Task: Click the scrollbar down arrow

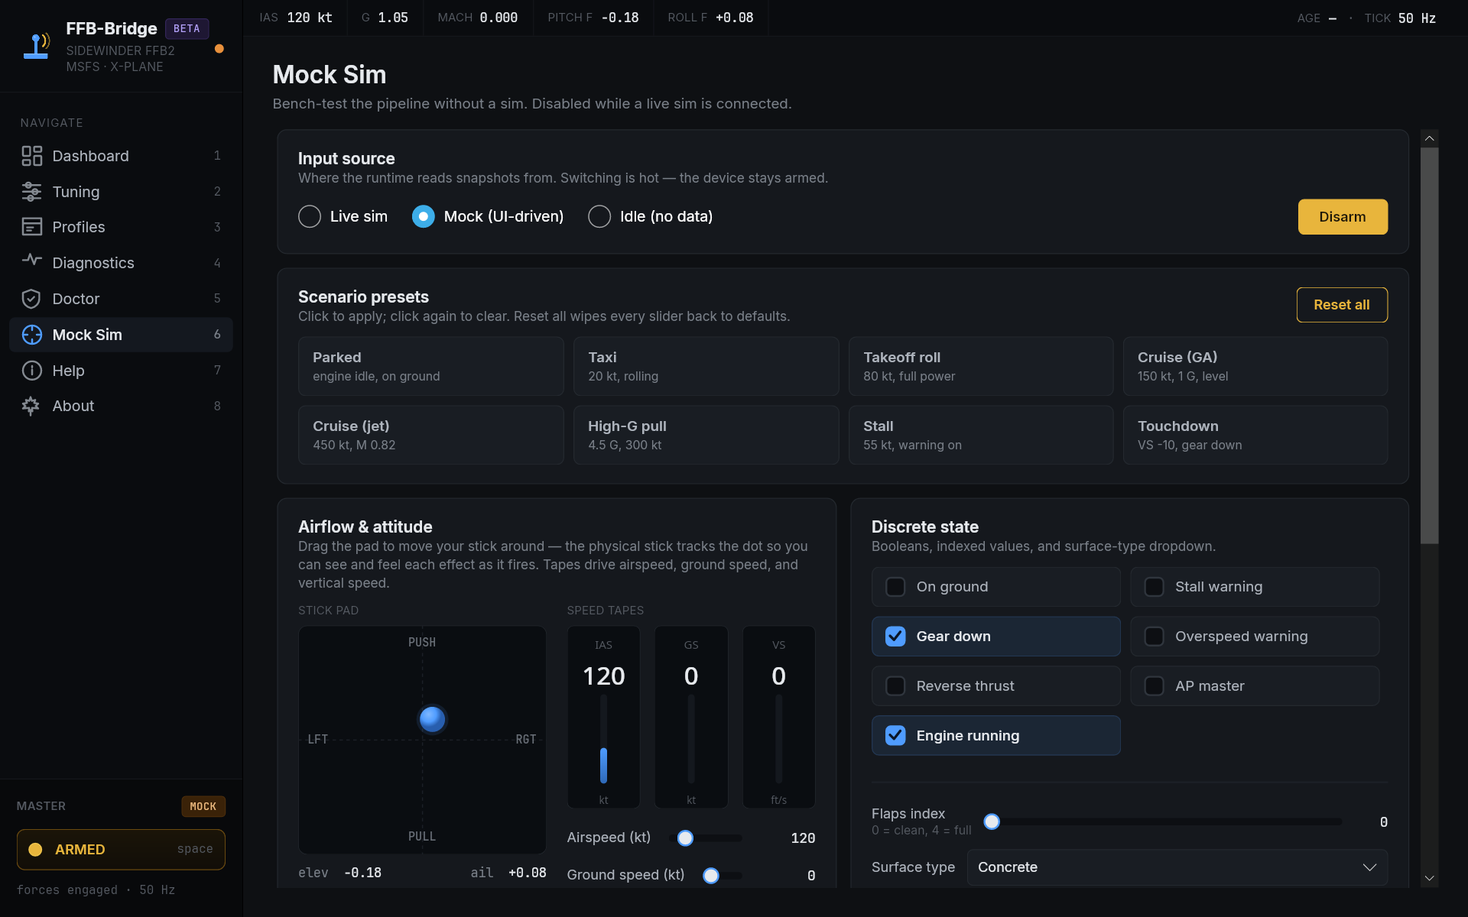Action: [x=1429, y=879]
